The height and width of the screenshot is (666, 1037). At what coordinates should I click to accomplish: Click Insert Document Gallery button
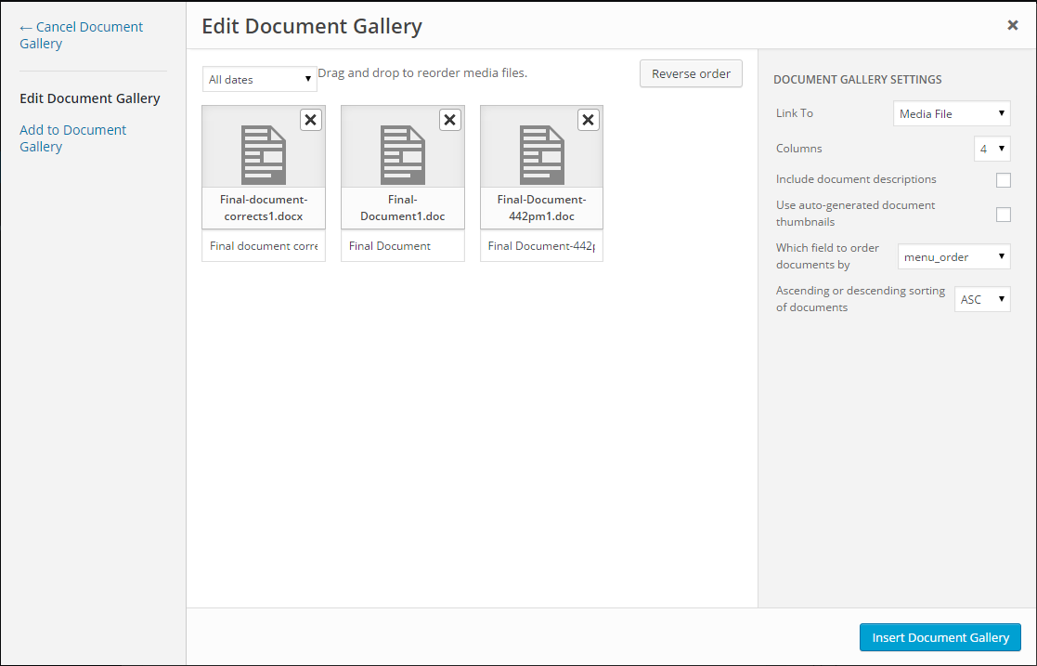click(940, 637)
